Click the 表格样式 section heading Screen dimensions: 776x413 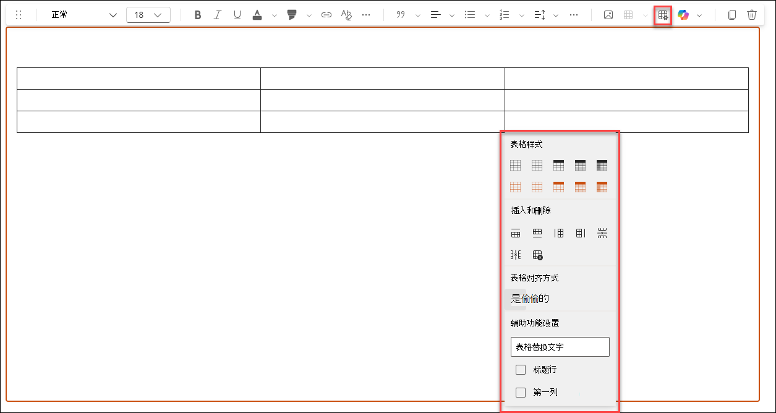pyautogui.click(x=526, y=144)
